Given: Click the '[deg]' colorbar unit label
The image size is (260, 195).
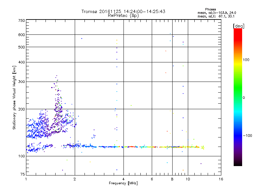Looking at the screenshot, I should click(239, 26).
